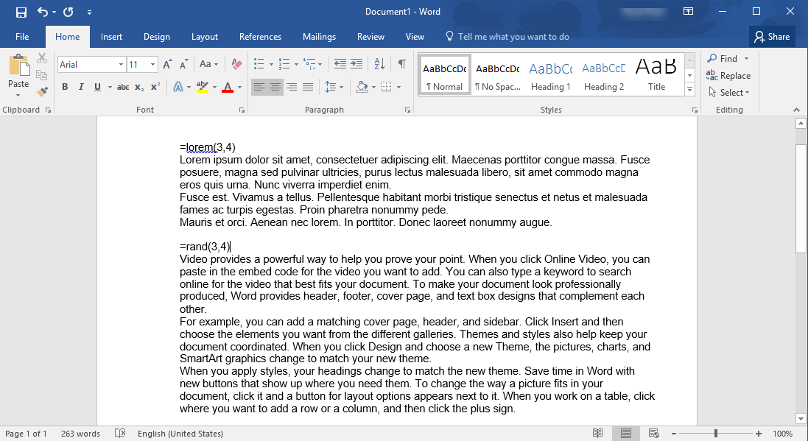Apply superscript formatting
This screenshot has width=808, height=441.
(x=155, y=87)
